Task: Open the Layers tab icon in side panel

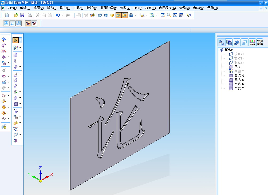Action: tap(245, 42)
